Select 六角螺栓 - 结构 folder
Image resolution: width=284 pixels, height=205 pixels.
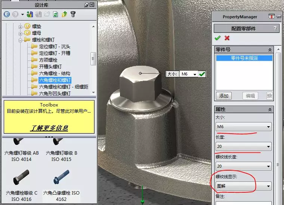pyautogui.click(x=55, y=73)
